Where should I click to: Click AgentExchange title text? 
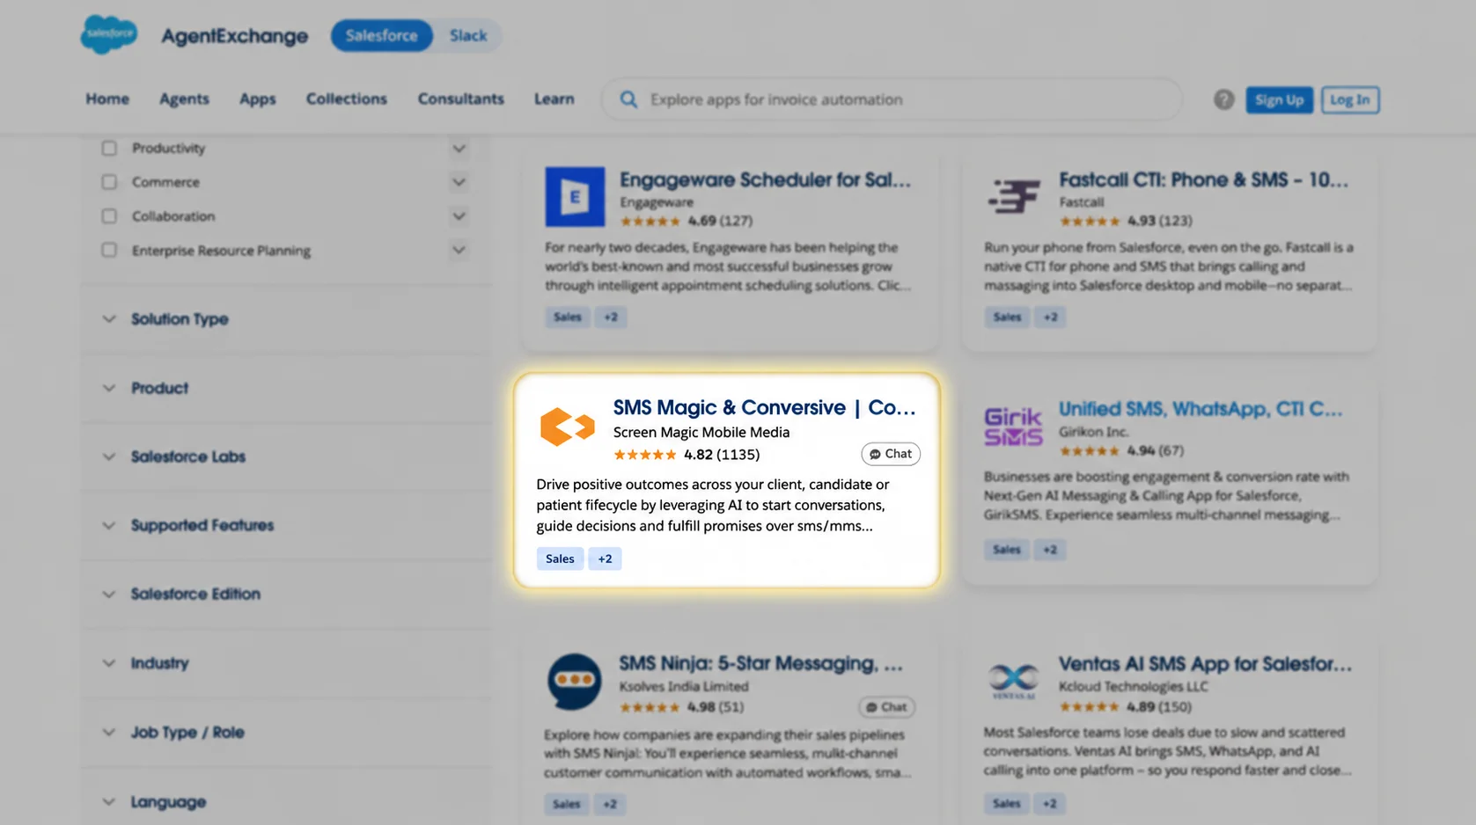234,36
